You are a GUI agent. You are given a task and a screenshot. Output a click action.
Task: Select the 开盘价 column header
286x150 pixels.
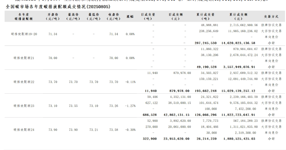click(53, 16)
